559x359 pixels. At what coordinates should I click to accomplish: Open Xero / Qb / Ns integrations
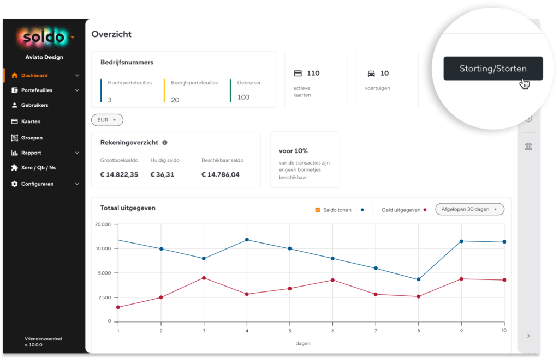38,168
